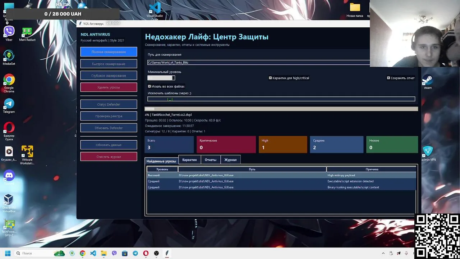Viewport: 460px width, 259px height.
Task: Click Удалить угрозы button
Action: 109,87
